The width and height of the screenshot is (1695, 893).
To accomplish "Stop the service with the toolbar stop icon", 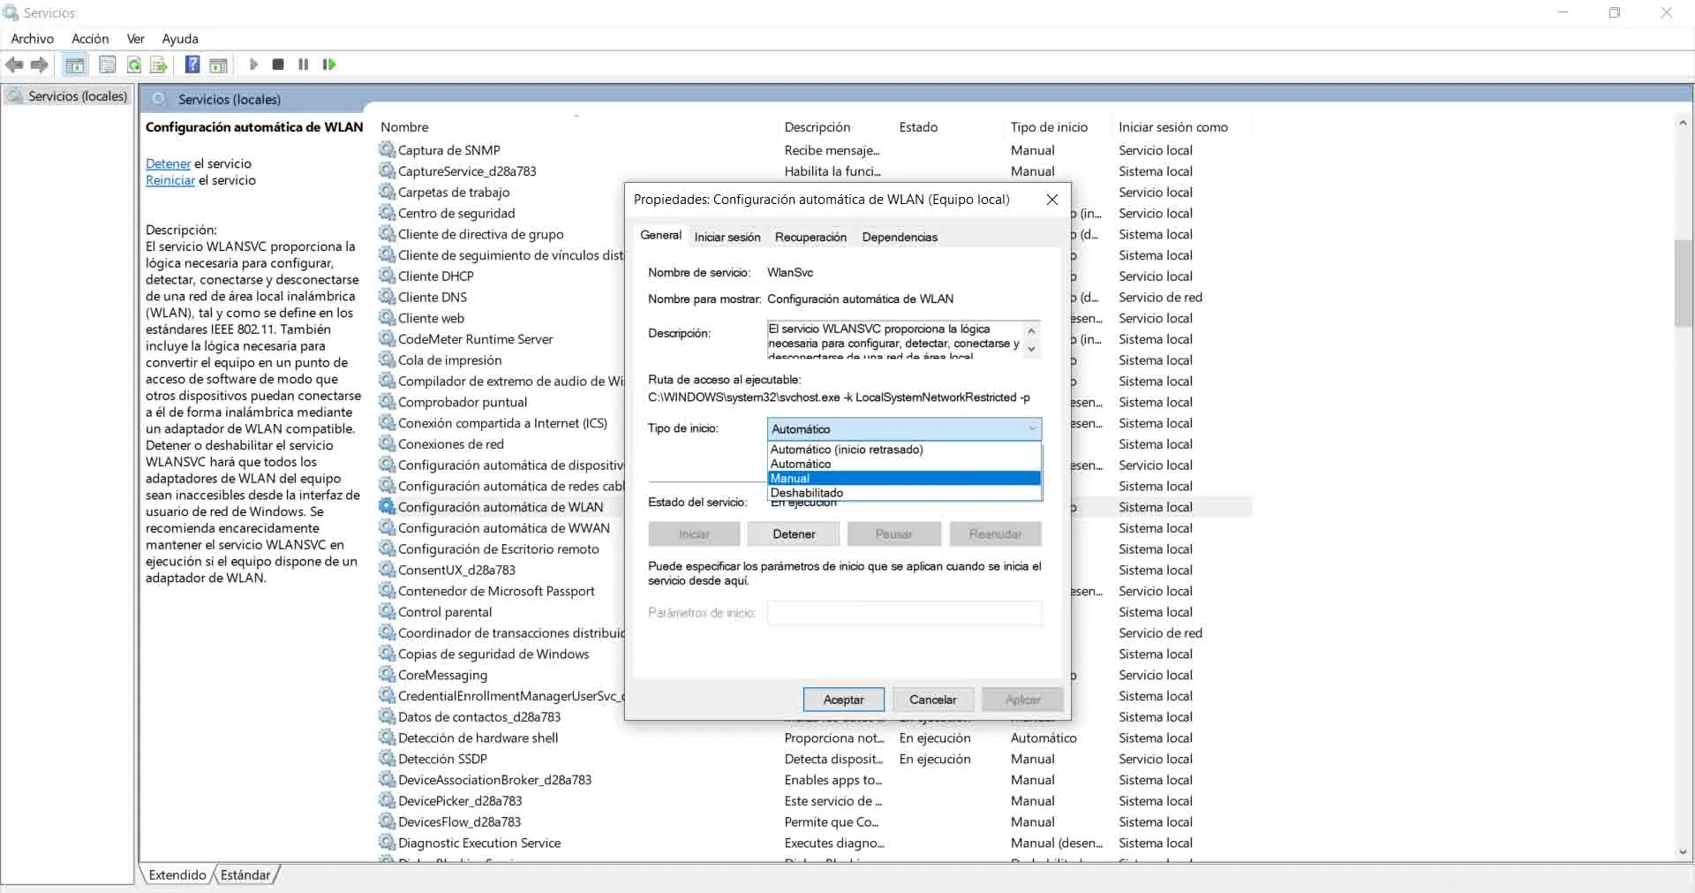I will 278,64.
